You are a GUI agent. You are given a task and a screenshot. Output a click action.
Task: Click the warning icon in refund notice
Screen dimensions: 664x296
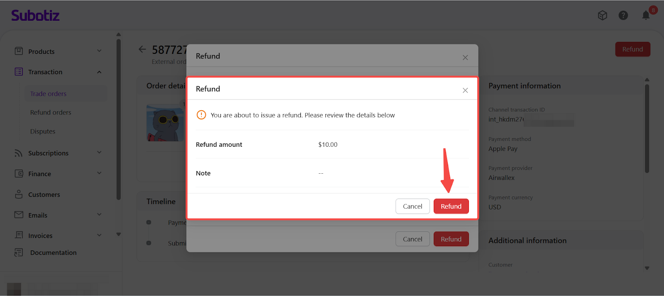pyautogui.click(x=201, y=115)
